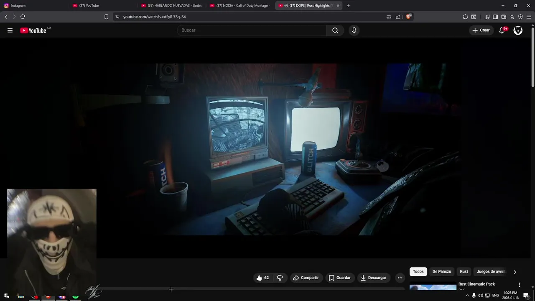Open Brave VPN shield icon
Screen dimensions: 535x301
click(520, 17)
